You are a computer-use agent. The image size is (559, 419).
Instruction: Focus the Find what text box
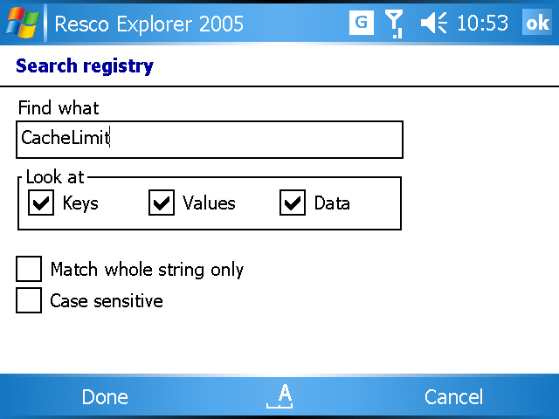point(210,140)
